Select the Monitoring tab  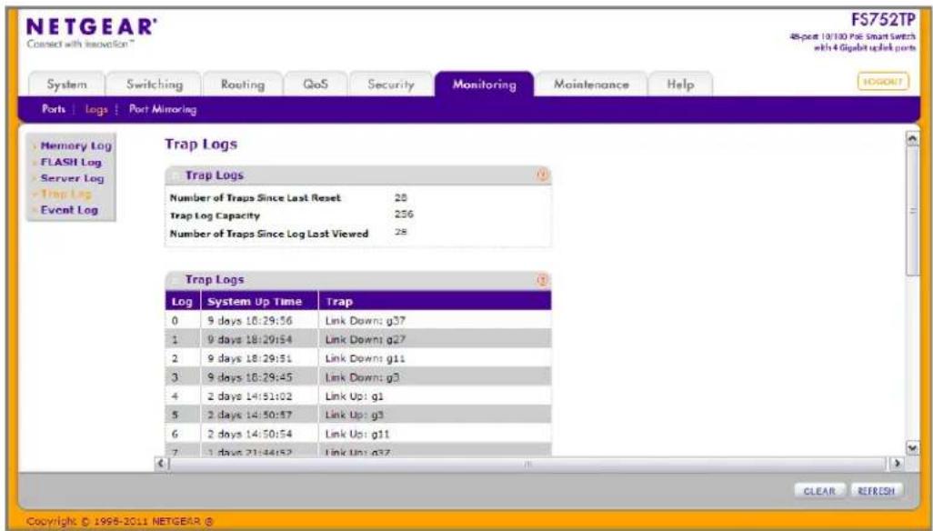(x=485, y=85)
